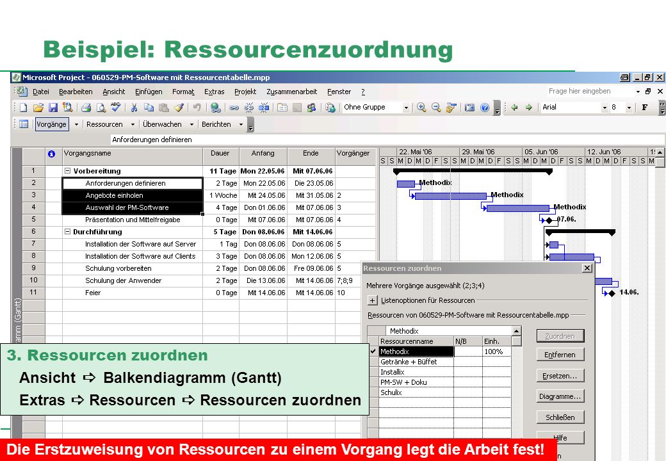666x461 pixels.
Task: Open the Projekt menu
Action: [245, 92]
